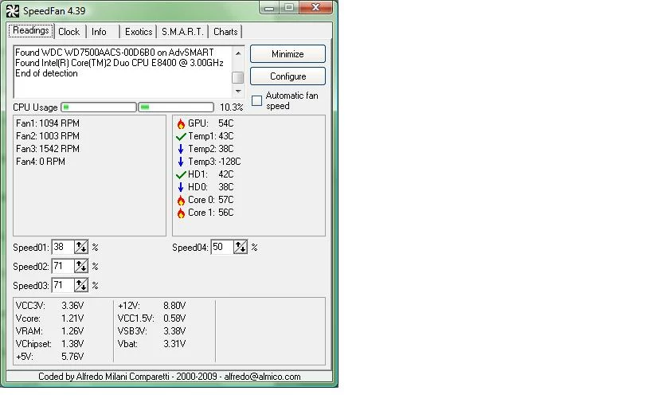Close the SpeedFan window
The height and width of the screenshot is (418, 669).
point(315,7)
